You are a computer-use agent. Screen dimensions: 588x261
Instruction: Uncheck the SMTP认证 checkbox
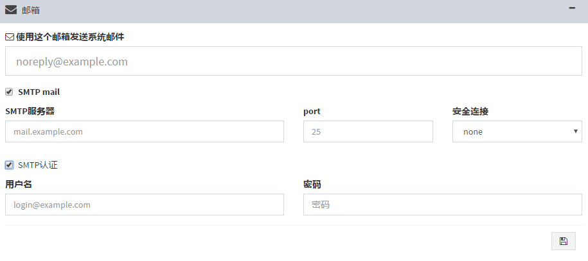(x=9, y=165)
